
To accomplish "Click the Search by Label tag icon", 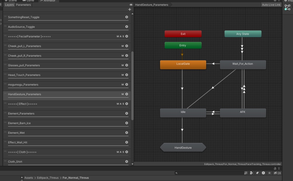I will pos(257,173).
